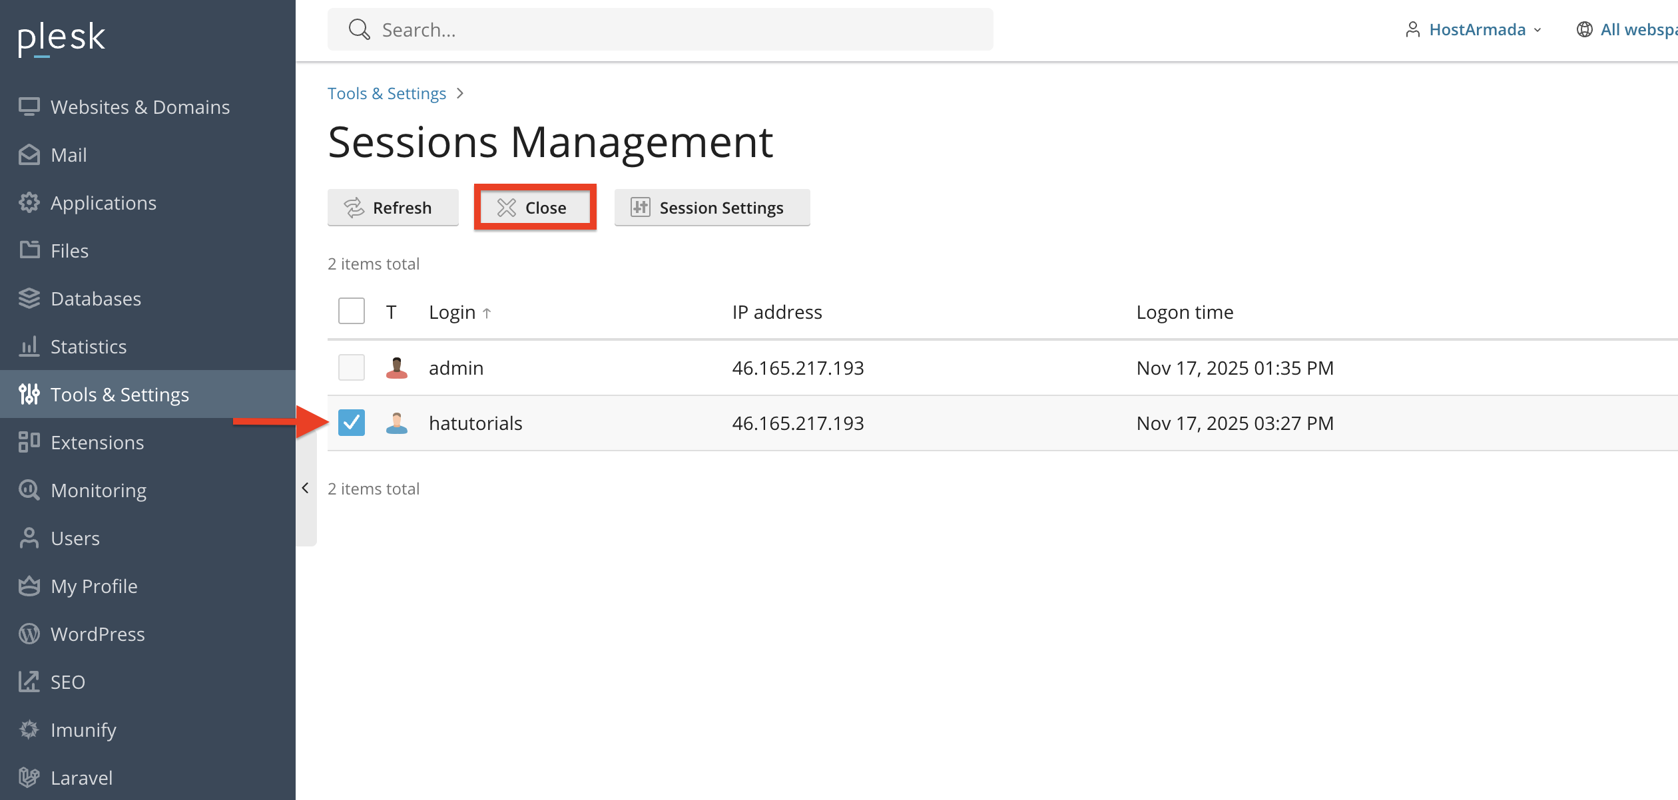1678x800 pixels.
Task: Toggle the admin session checkbox
Action: [352, 367]
